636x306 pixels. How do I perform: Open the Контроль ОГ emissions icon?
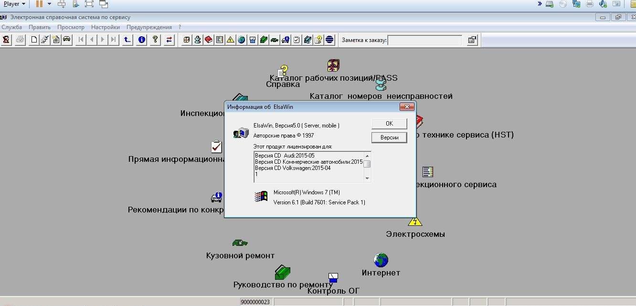[x=332, y=275]
